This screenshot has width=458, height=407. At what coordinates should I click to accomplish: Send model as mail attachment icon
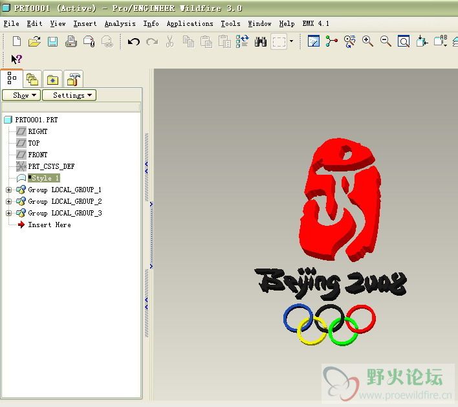point(89,41)
